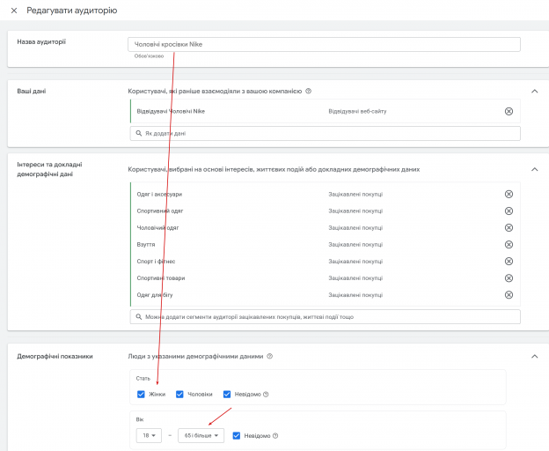
Task: Click the Стать section label
Action: point(143,379)
